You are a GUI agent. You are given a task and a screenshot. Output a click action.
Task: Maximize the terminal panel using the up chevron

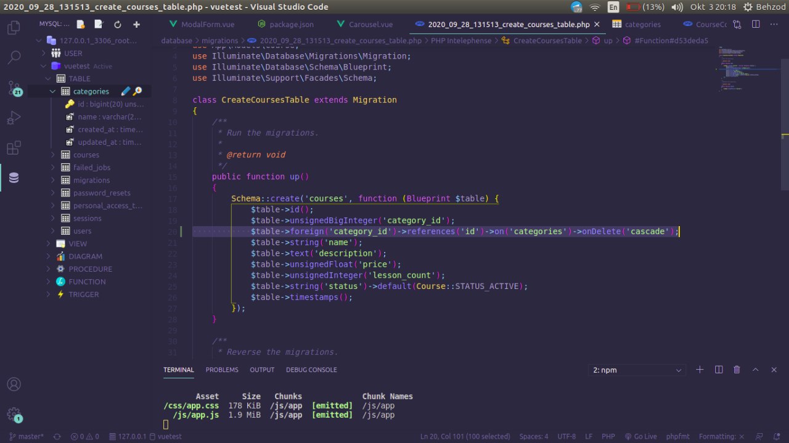point(755,370)
